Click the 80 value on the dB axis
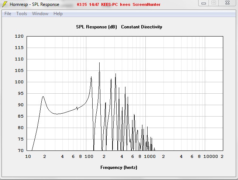The width and height of the screenshot is (238, 180). tap(21, 128)
